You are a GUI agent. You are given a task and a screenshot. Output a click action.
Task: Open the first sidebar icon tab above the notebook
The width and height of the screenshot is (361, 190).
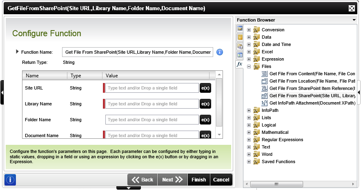pos(240,28)
